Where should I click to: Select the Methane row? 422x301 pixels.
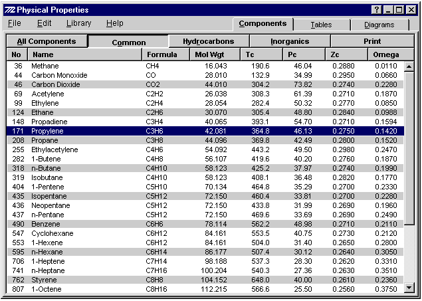coord(205,66)
